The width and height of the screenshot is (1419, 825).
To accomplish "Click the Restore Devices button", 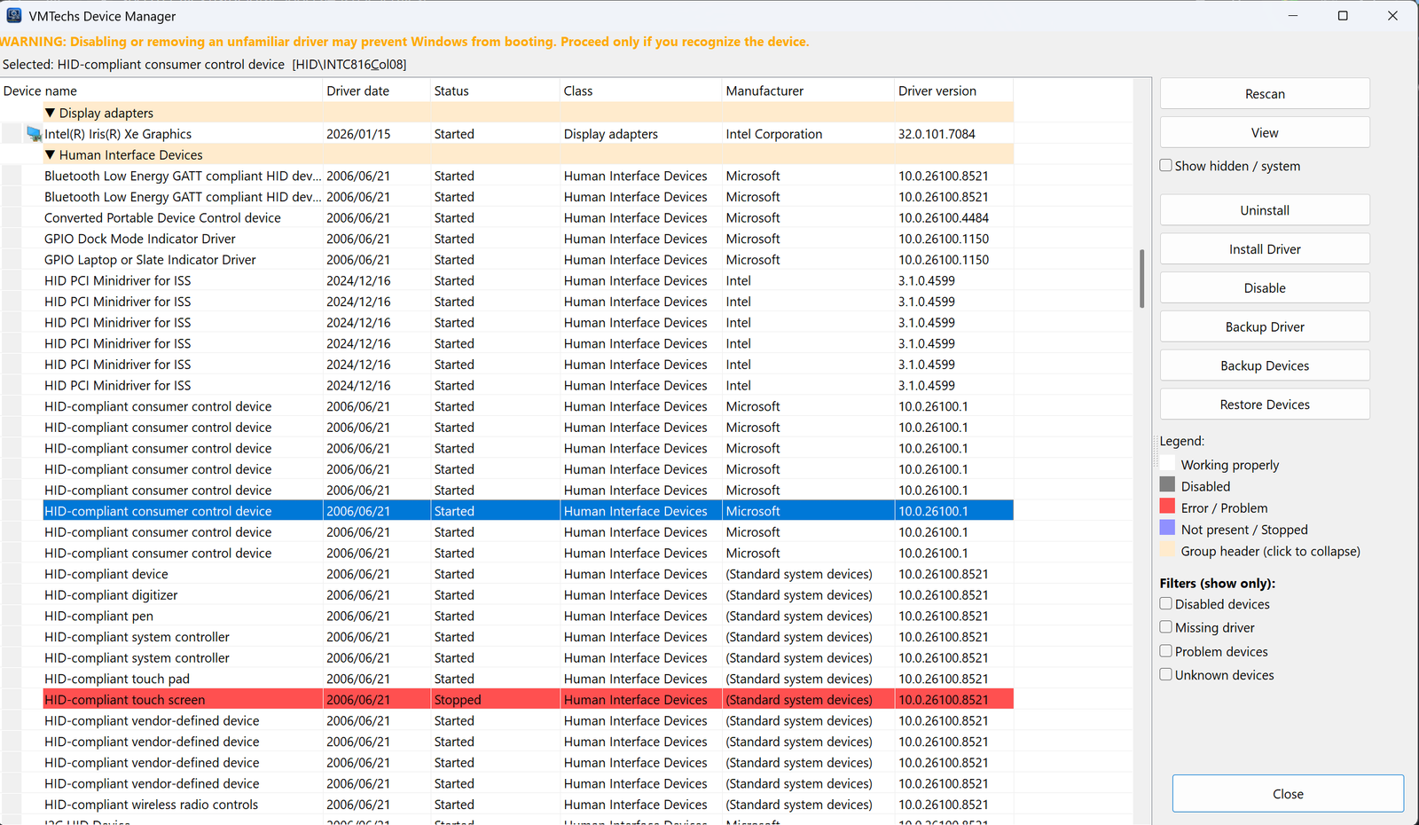I will click(x=1265, y=405).
